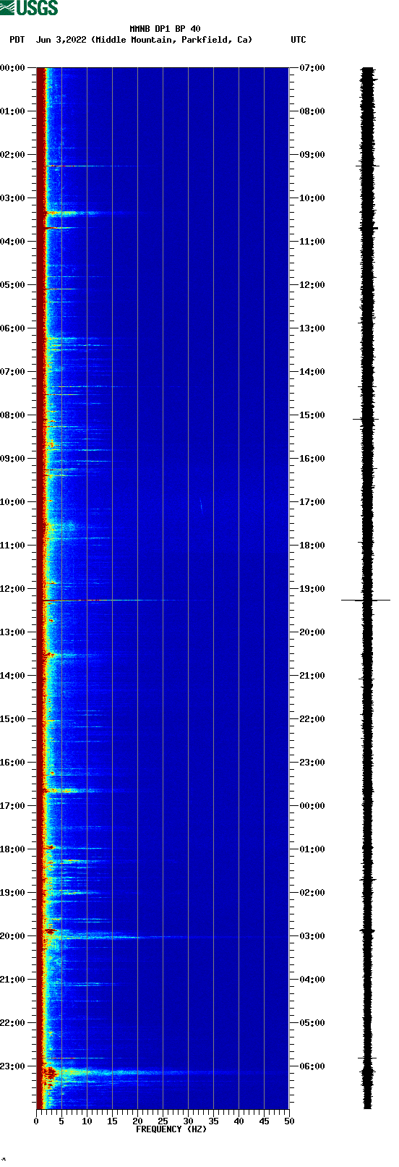399x1167 pixels.
Task: Click the 03:00 PDT time label
Action: [13, 198]
